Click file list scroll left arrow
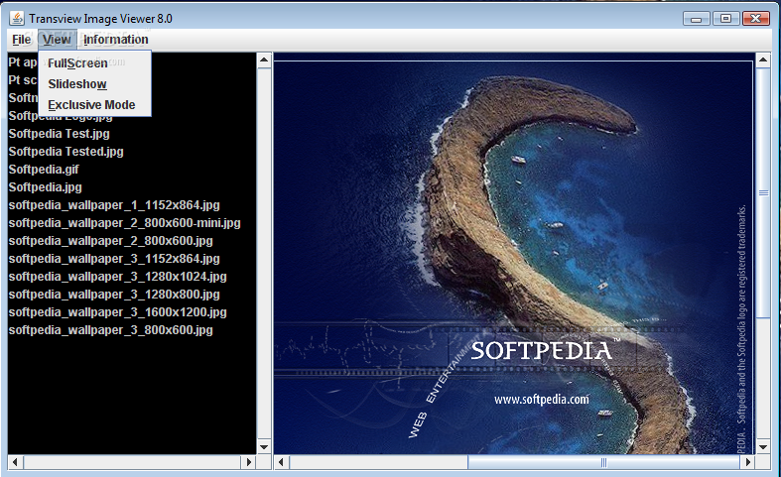Image resolution: width=781 pixels, height=477 pixels. pyautogui.click(x=15, y=462)
